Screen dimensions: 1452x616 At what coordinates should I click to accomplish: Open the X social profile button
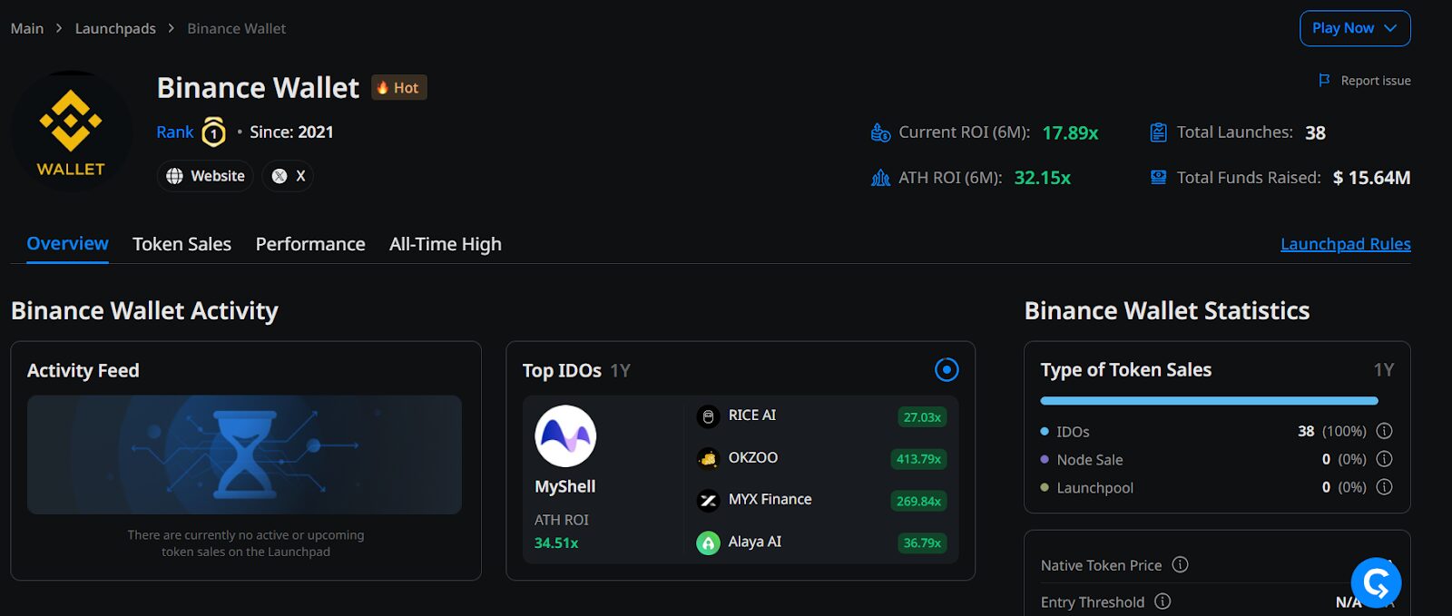289,176
